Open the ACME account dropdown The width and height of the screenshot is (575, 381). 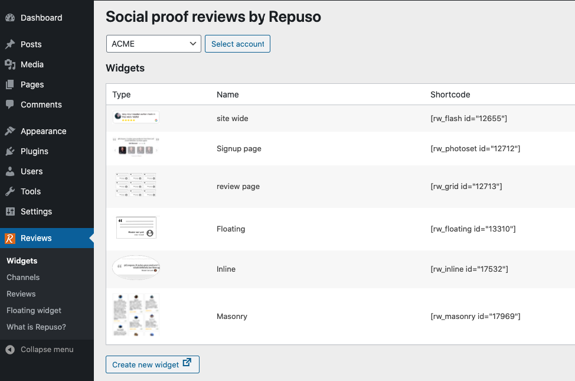[x=153, y=44]
